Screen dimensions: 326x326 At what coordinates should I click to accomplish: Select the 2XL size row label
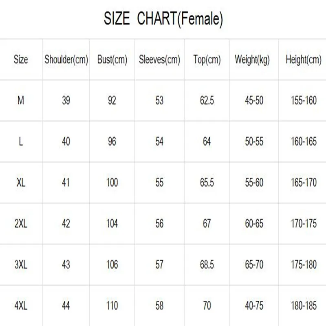pos(21,223)
